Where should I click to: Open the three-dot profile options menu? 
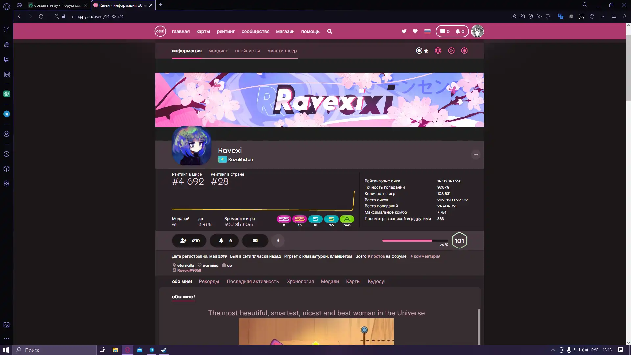(278, 241)
